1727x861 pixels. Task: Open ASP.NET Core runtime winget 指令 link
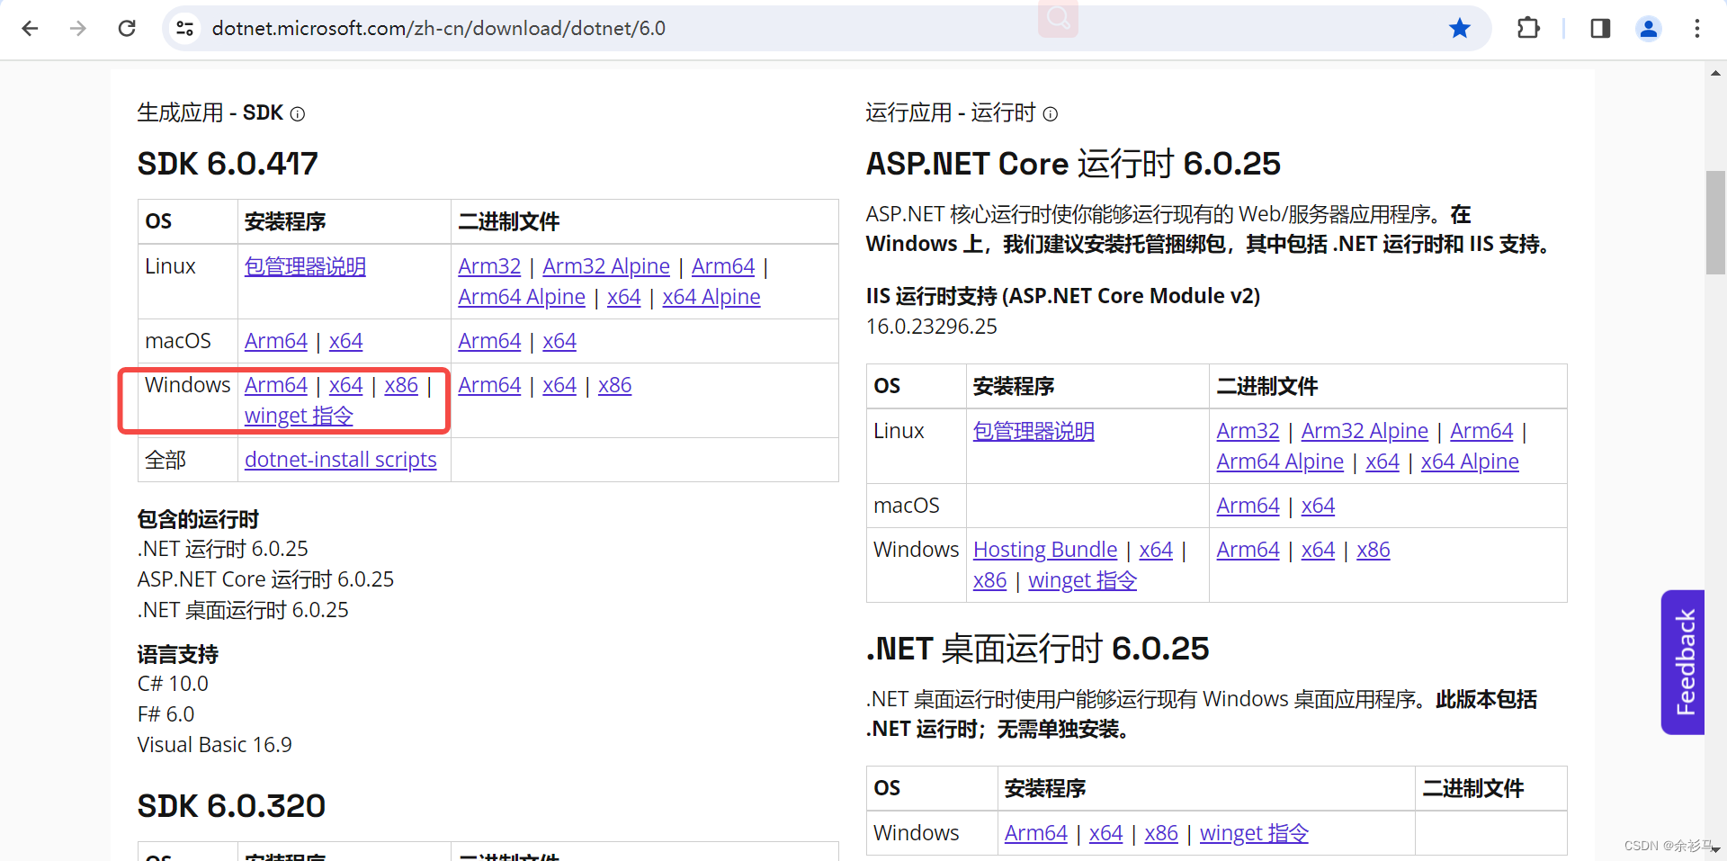[x=1083, y=580]
